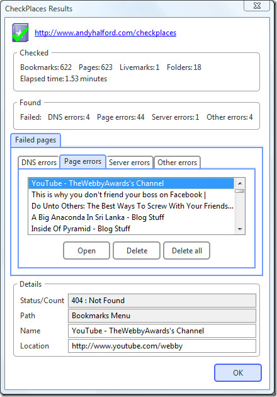The image size is (277, 397).
Task: Click the Delete button
Action: pyautogui.click(x=137, y=251)
